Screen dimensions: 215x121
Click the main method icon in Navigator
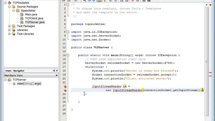point(14,84)
